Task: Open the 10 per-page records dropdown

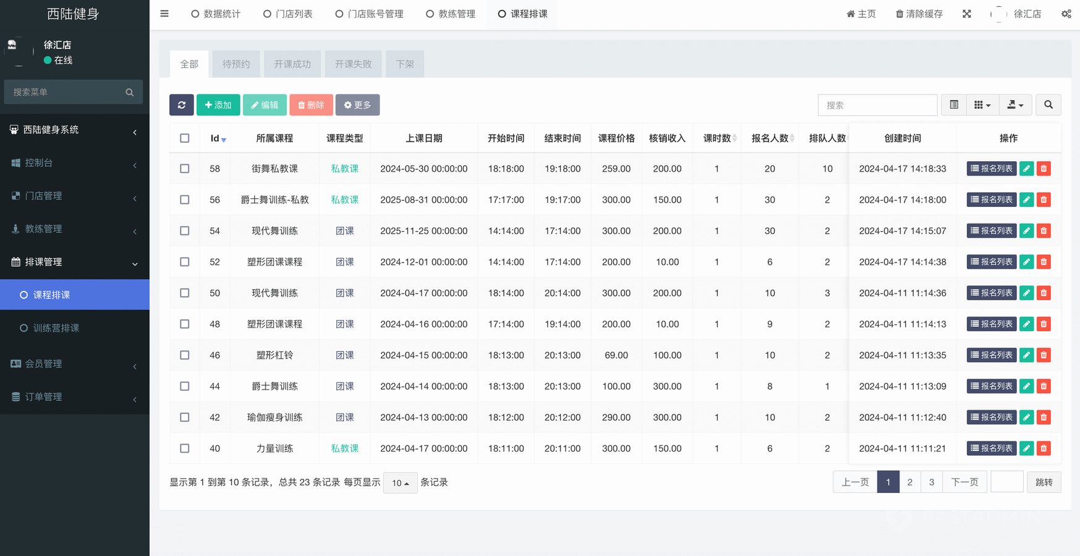Action: (400, 482)
